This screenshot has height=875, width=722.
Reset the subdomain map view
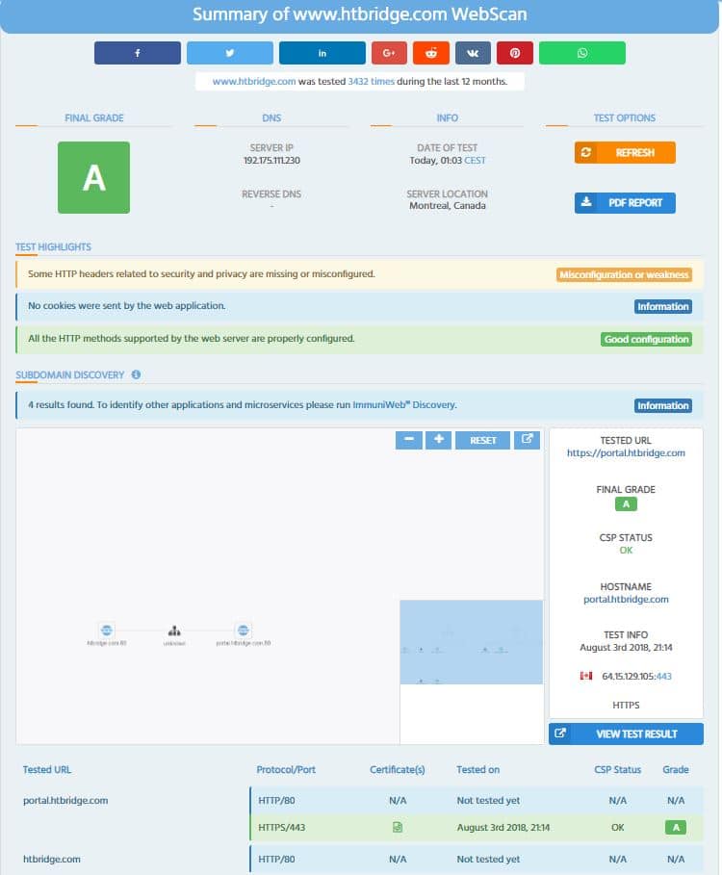coord(482,440)
